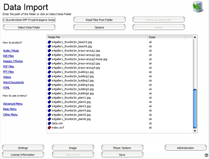The image size is (210, 159).
Task: Click the help question mark icon
Action: [206, 155]
